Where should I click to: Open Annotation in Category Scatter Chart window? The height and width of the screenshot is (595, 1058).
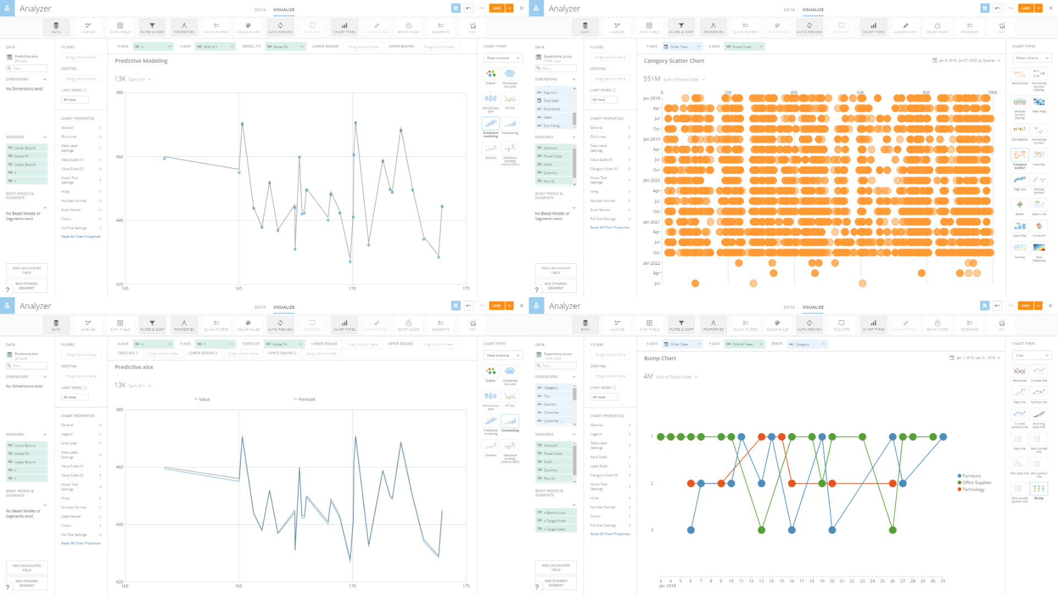[905, 28]
